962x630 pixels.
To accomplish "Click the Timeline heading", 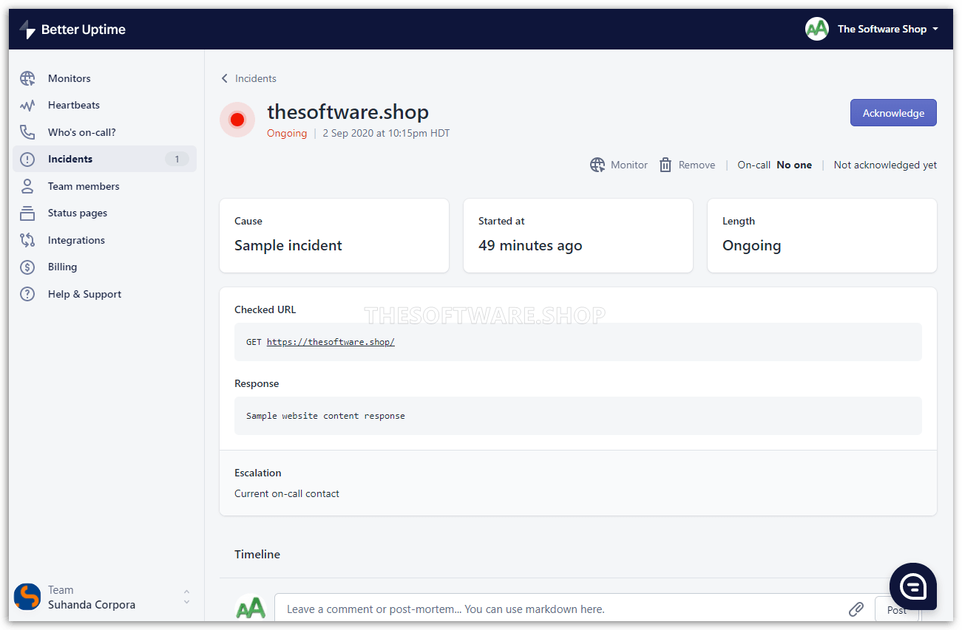I will (x=257, y=554).
